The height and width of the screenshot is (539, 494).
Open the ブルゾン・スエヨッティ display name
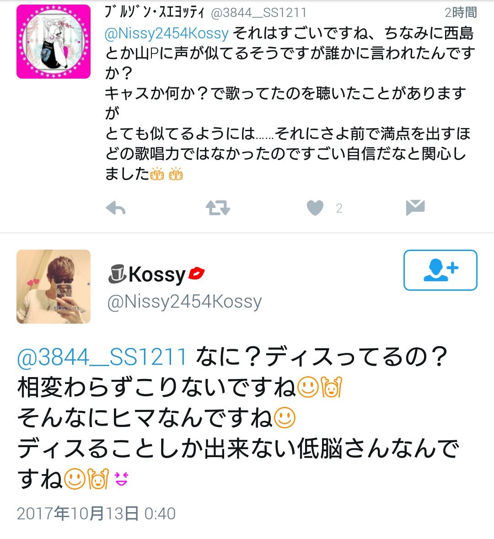click(154, 12)
